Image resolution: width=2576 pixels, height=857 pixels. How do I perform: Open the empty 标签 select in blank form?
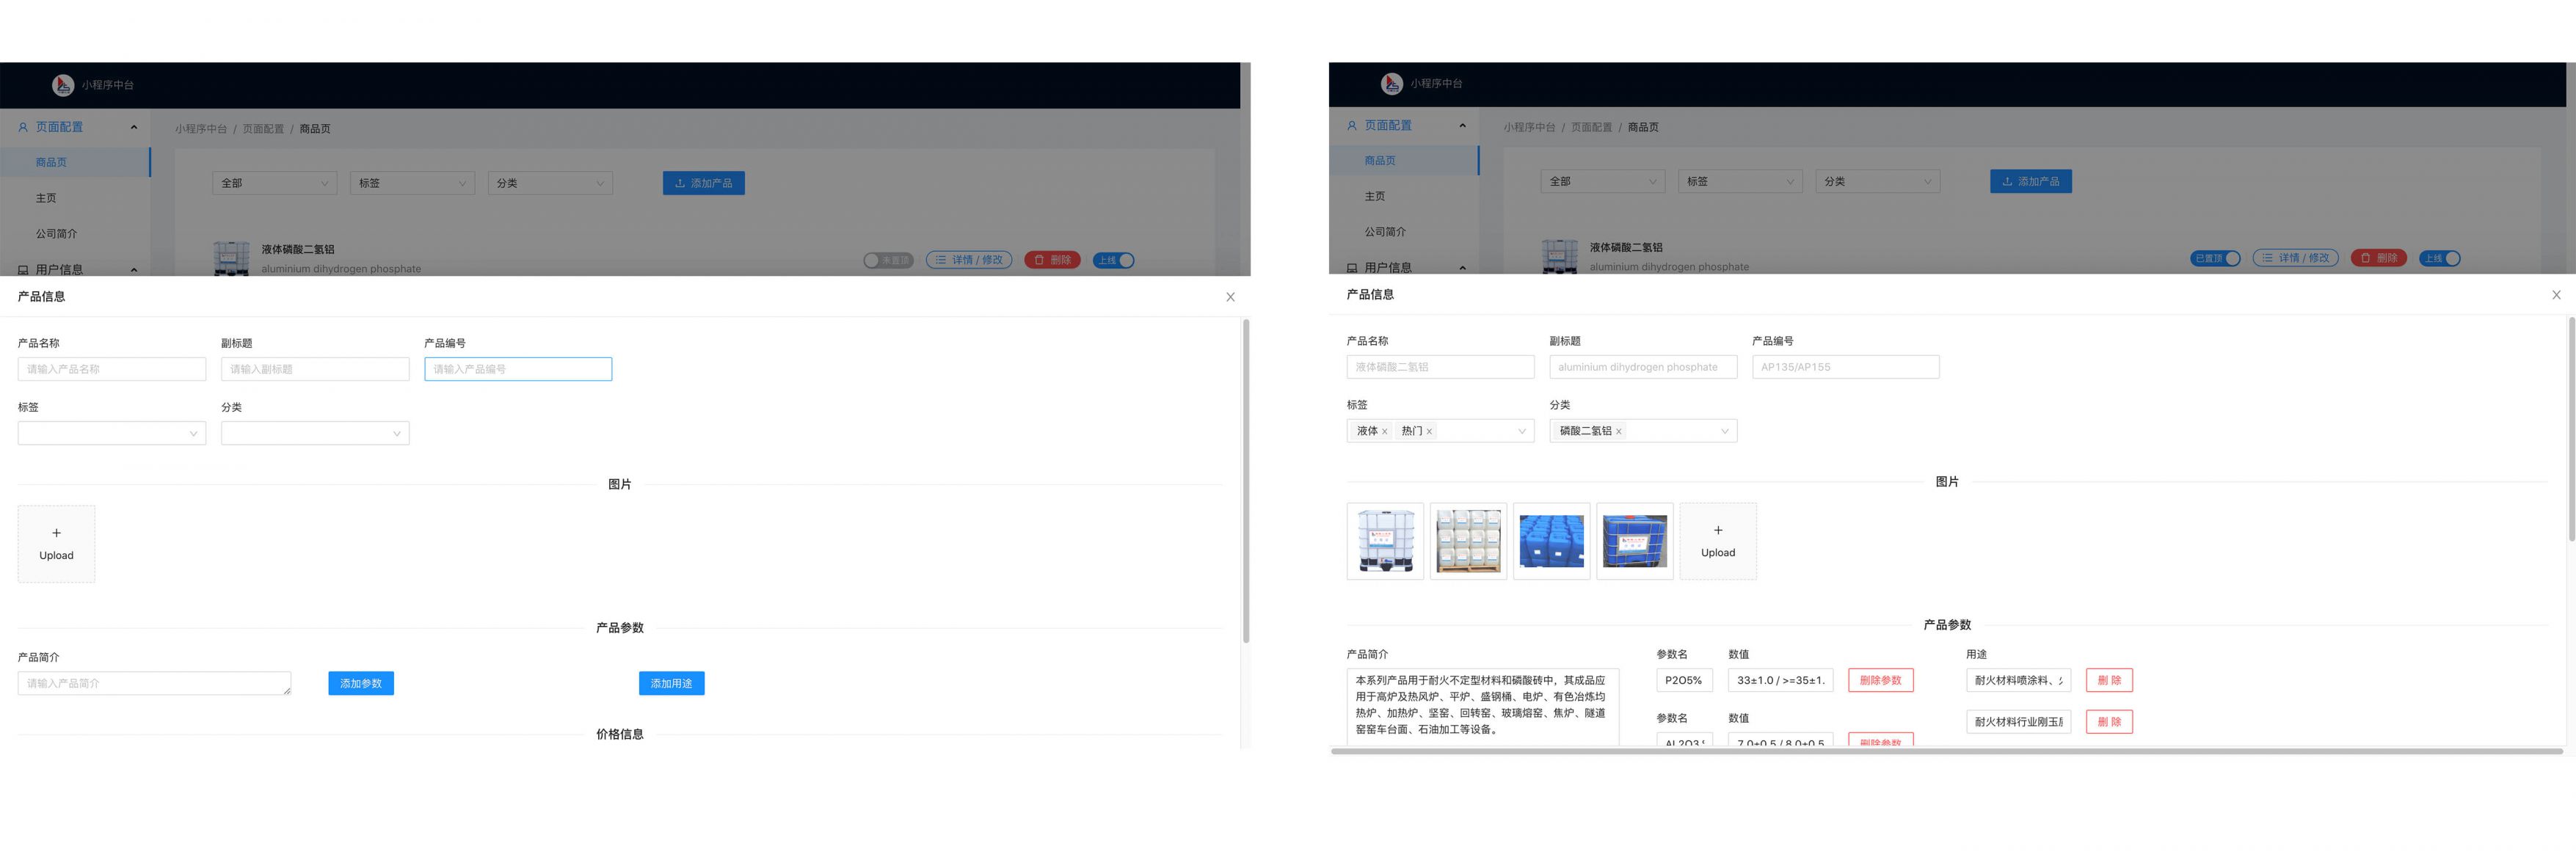[111, 433]
